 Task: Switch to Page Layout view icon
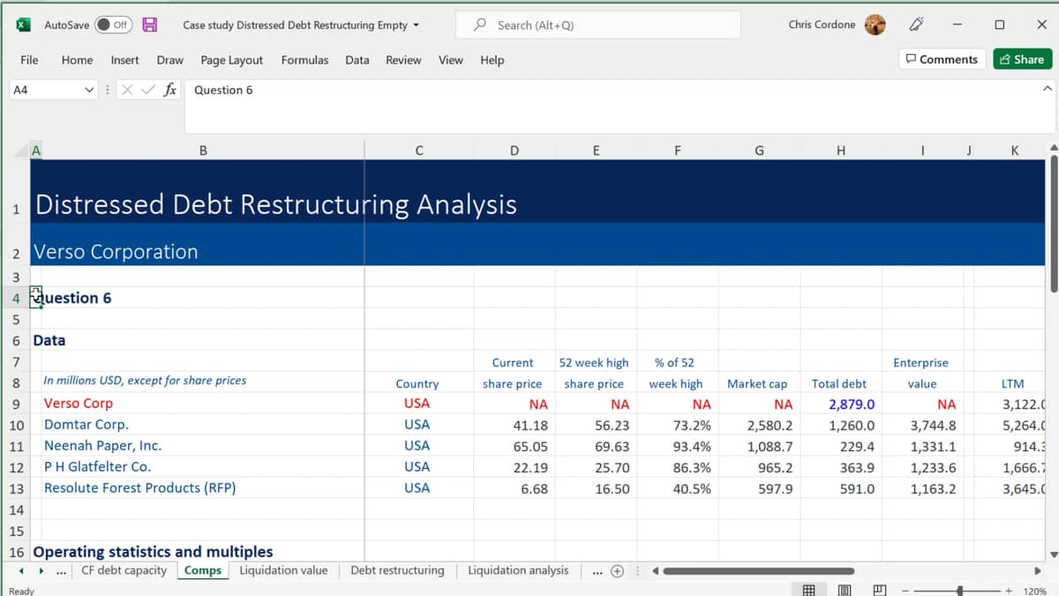tap(844, 591)
